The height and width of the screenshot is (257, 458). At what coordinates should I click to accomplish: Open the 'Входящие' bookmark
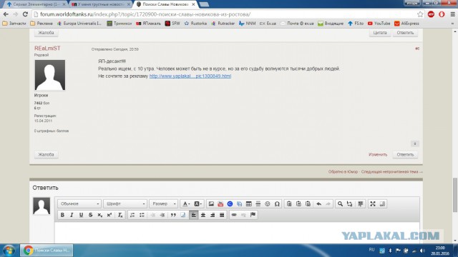click(x=331, y=24)
